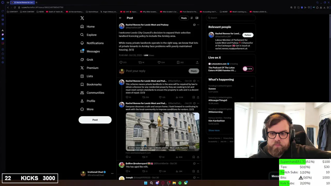Open more options for #StrangerThings5 trend

pyautogui.click(x=252, y=98)
